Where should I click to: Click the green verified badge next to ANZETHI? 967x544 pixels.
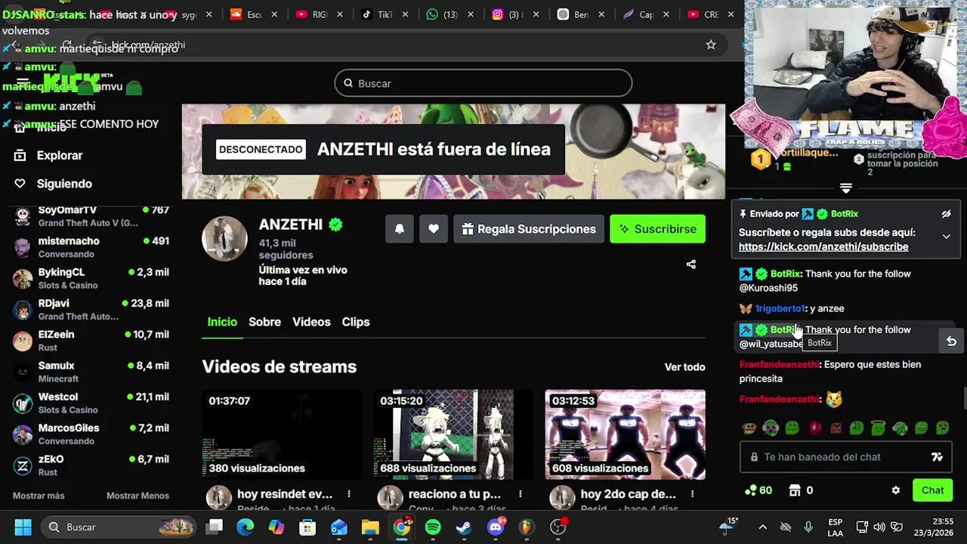[335, 224]
